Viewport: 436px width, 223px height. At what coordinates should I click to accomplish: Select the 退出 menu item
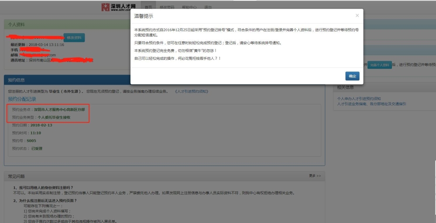tap(208, 7)
